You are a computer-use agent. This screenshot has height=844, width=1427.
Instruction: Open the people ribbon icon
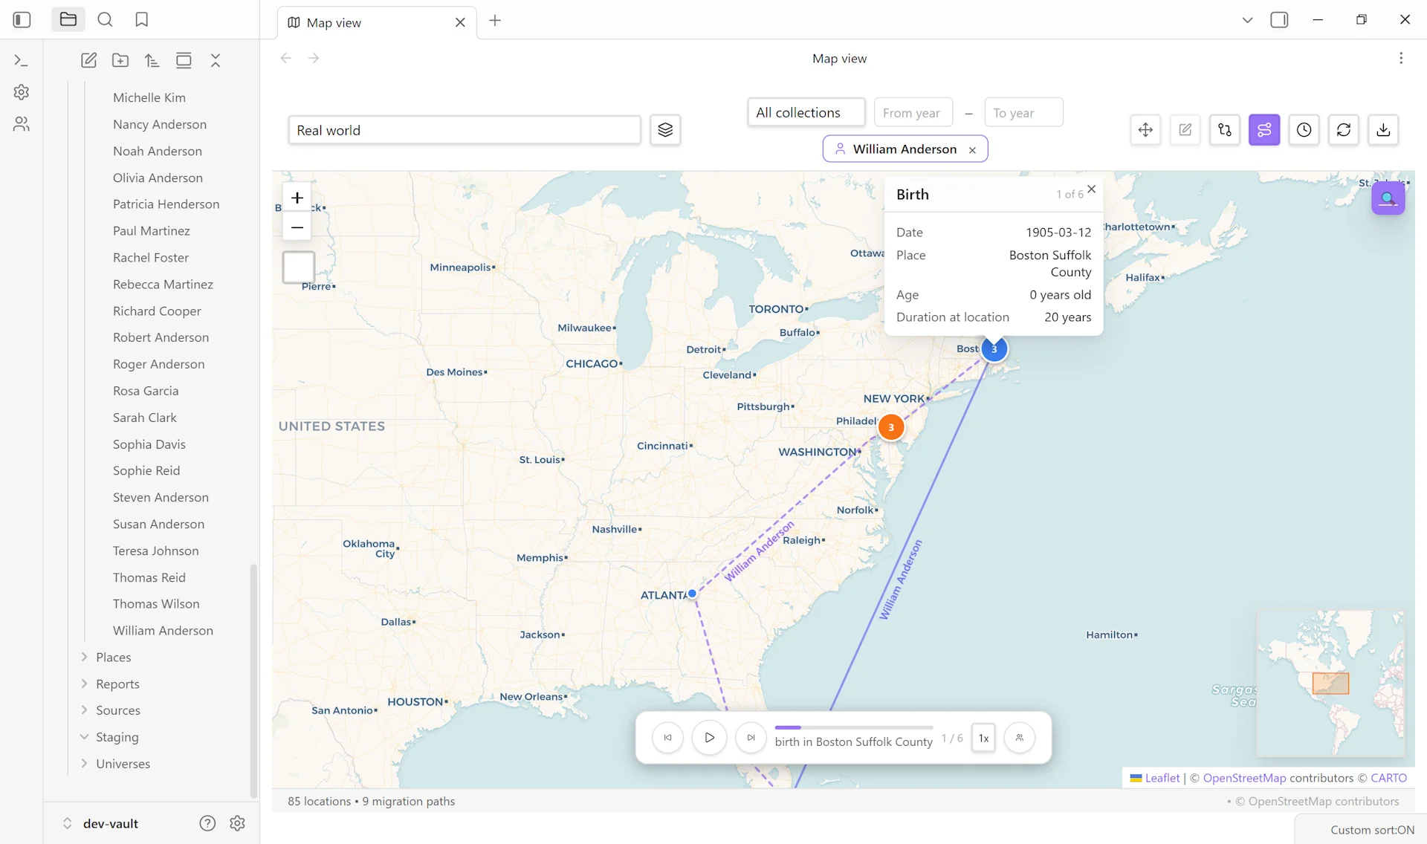pos(22,124)
